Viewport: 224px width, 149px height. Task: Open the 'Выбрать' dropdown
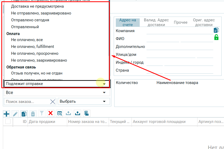84,102
